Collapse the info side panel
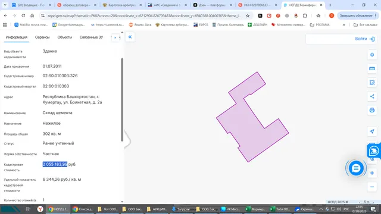Viewport: 381px width, 214px height. point(130,37)
